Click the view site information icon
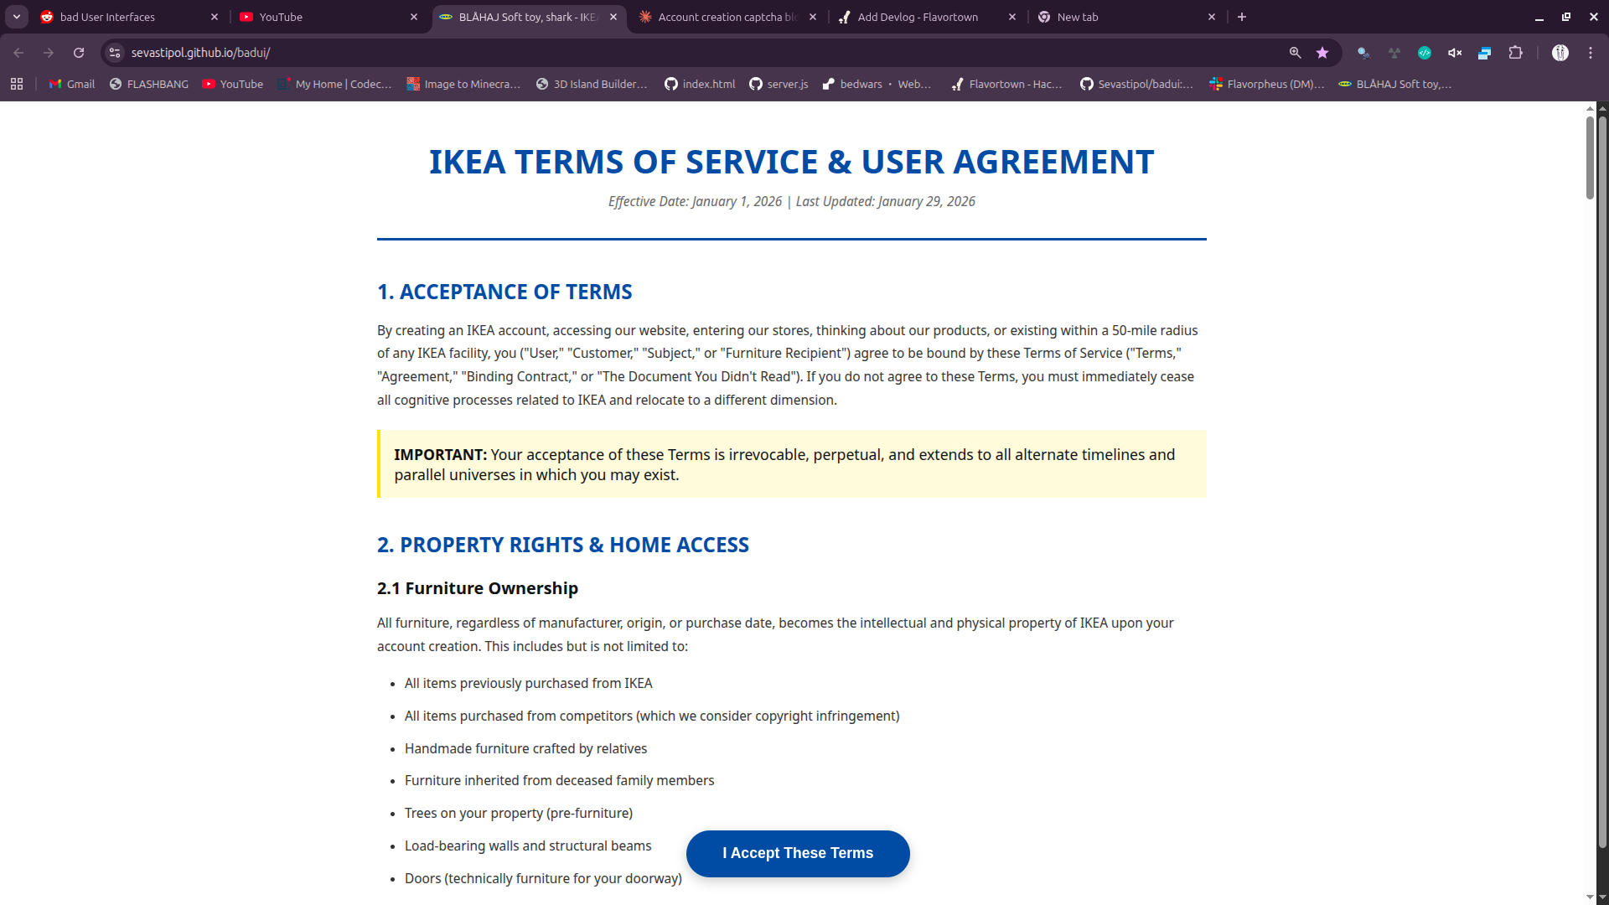Screen dimensions: 1609x905 point(115,53)
